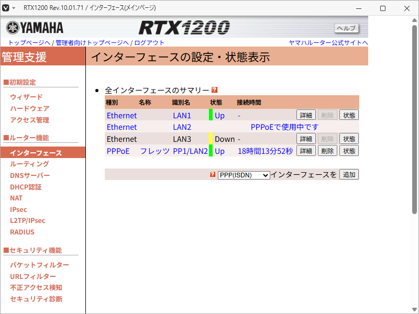Click the Ethernet link in LAN2 row
419x314 pixels.
[122, 127]
